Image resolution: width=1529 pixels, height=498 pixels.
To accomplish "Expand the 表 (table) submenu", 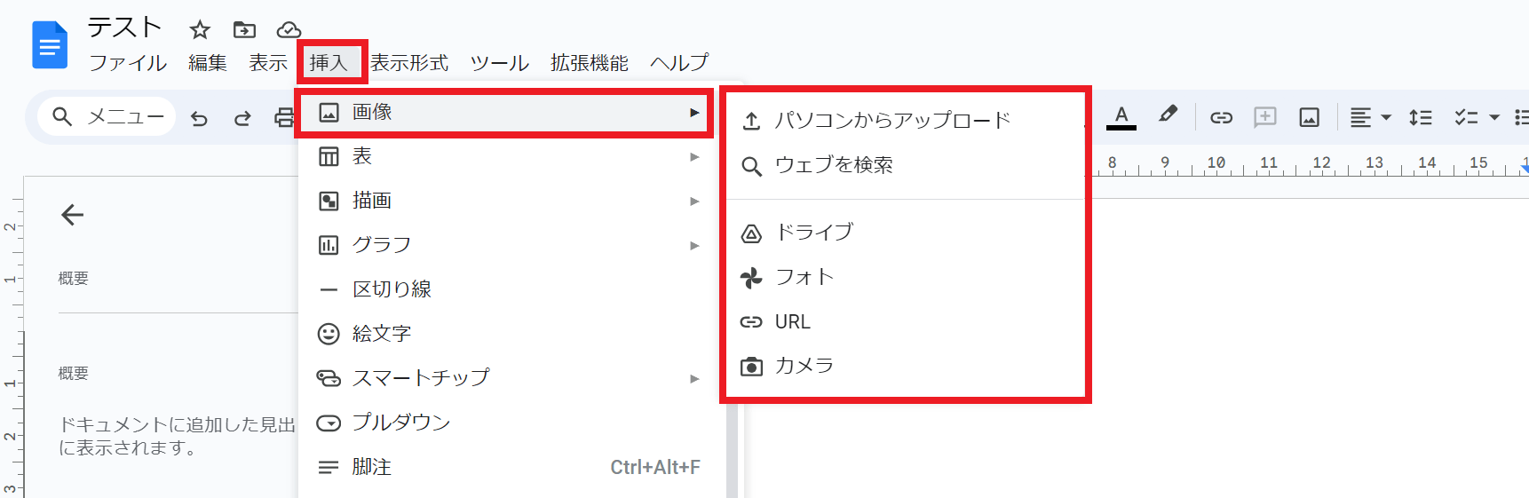I will (506, 157).
